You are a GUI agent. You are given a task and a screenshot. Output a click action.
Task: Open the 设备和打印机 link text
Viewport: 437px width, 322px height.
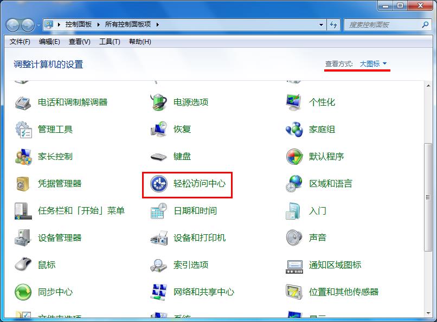200,238
